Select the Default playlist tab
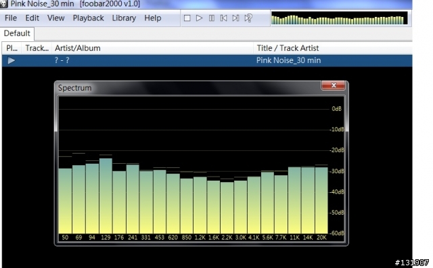Image resolution: width=433 pixels, height=268 pixels. (x=17, y=33)
